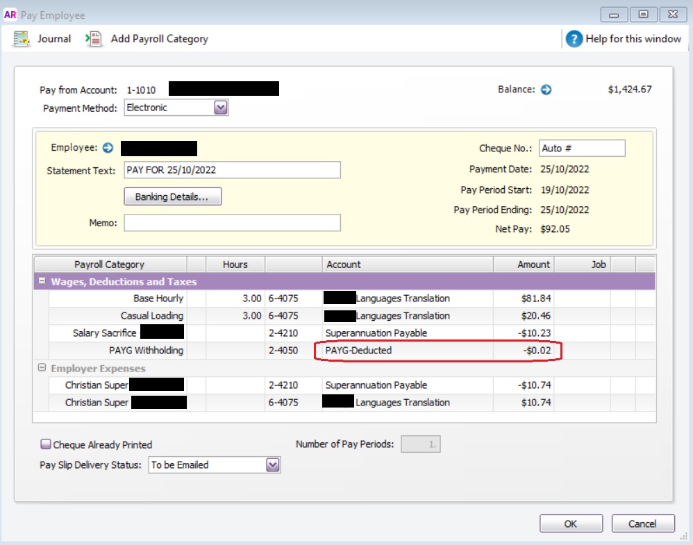Click the Banking Details button
The width and height of the screenshot is (693, 545).
point(173,196)
